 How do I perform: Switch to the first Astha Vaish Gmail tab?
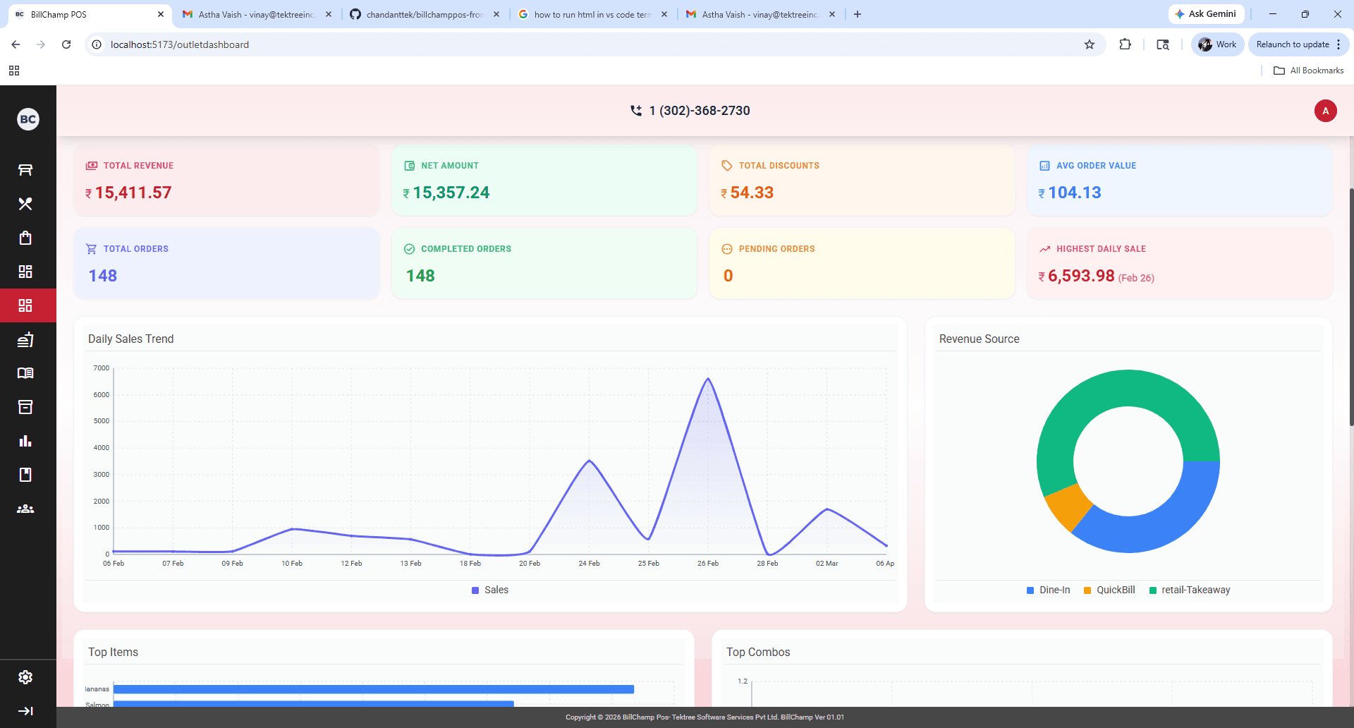tap(255, 14)
